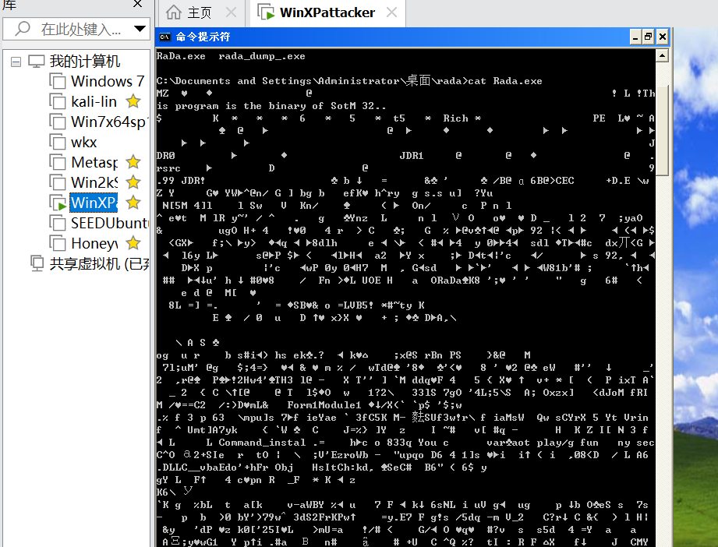
Task: Minimize the command prompt window
Action: click(635, 37)
